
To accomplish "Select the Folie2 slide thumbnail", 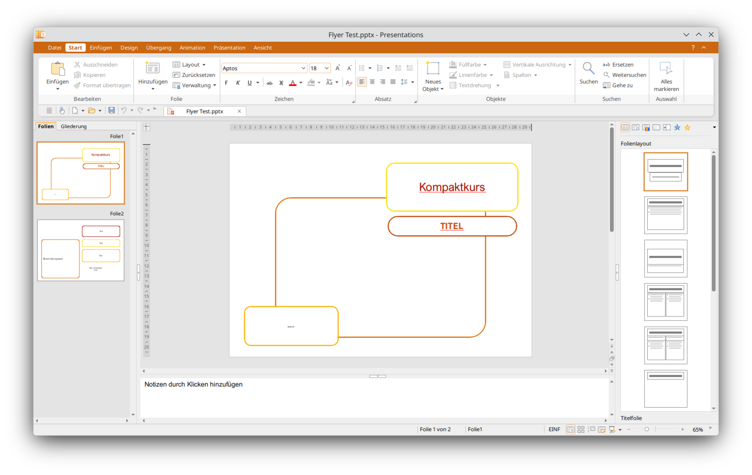I will [81, 250].
